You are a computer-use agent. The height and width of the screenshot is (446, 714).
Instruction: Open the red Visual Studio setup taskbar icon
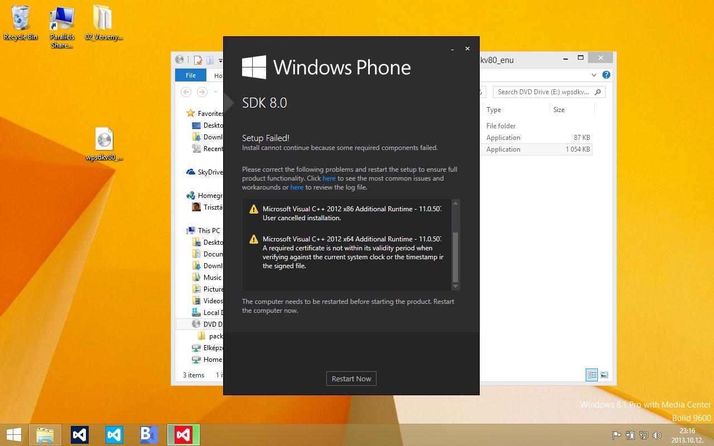(184, 435)
